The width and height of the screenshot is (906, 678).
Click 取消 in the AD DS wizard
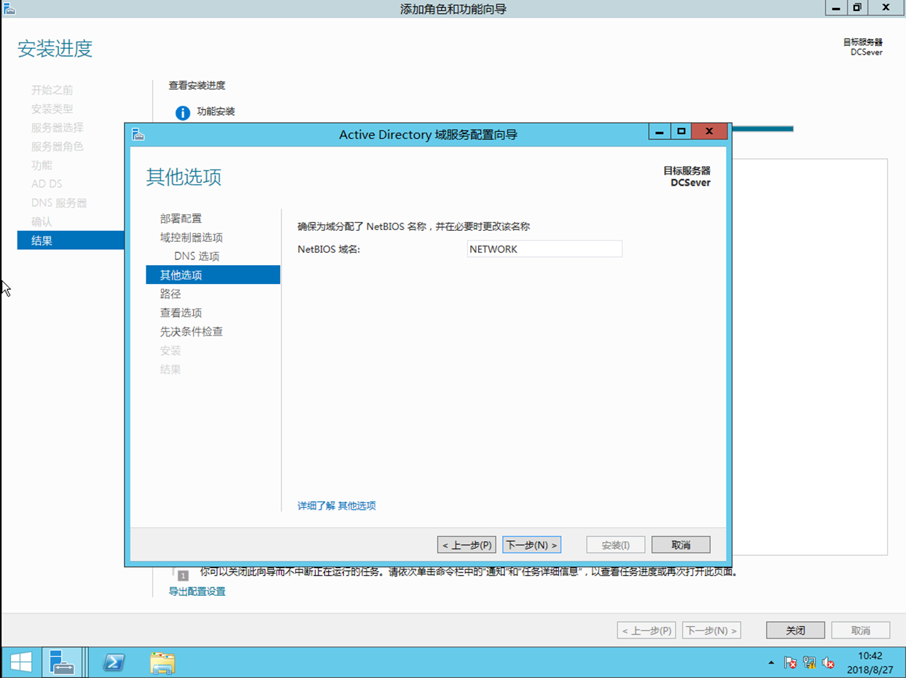(x=681, y=545)
